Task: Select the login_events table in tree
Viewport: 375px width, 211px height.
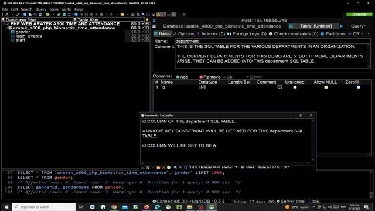Action: pyautogui.click(x=29, y=36)
